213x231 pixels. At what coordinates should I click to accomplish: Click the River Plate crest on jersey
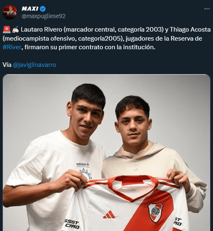click(155, 212)
